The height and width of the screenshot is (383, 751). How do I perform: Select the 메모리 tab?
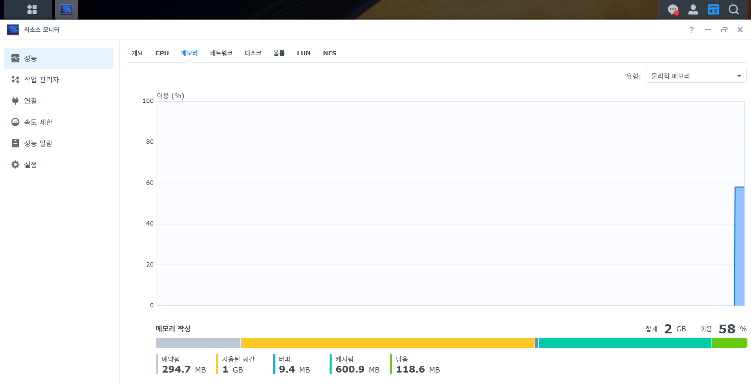[x=189, y=53]
